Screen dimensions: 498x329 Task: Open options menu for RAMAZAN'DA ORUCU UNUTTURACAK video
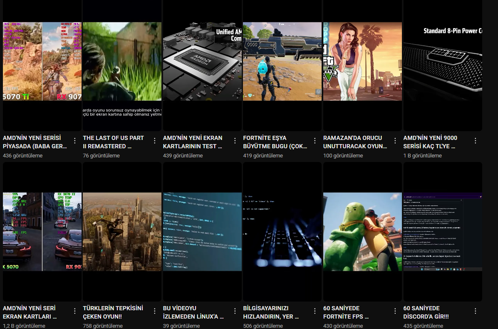tap(395, 140)
